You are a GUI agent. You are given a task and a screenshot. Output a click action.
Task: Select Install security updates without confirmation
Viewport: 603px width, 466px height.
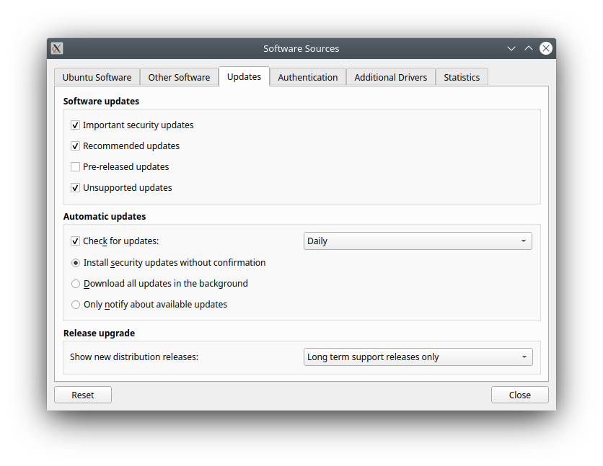point(76,263)
